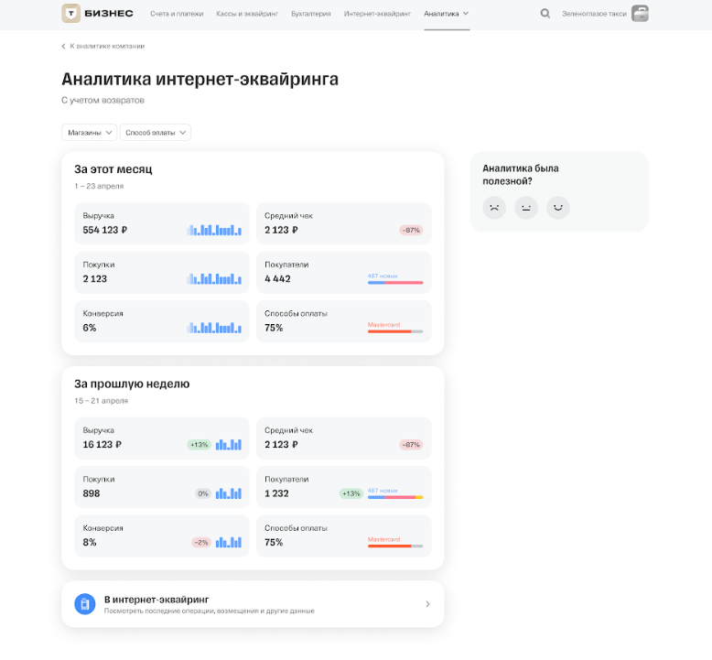Go to the Бухгалтерия section
This screenshot has height=660, width=712.
click(x=312, y=14)
